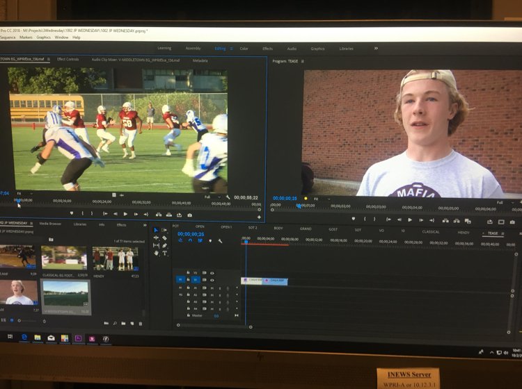Open Source monitor Fit zoom dropdown

[x=24, y=193]
